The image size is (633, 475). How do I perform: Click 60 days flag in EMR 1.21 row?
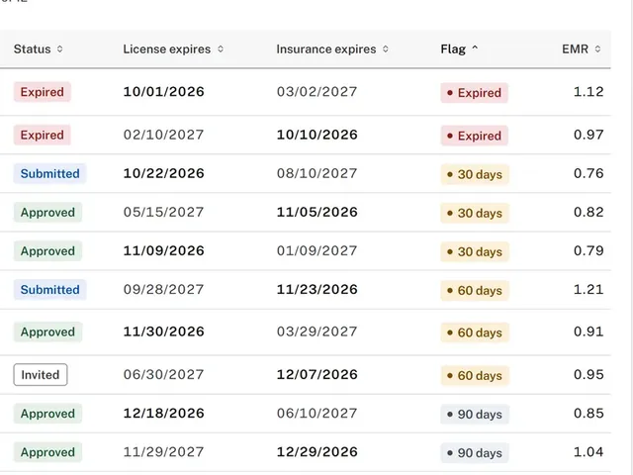475,291
